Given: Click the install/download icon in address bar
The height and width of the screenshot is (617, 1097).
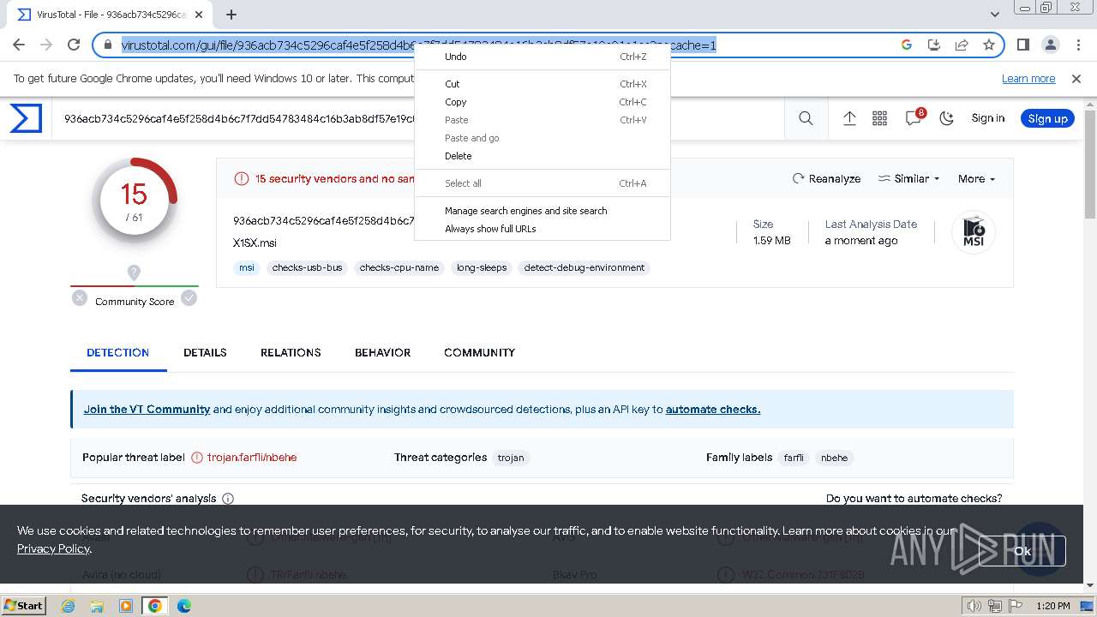Looking at the screenshot, I should pyautogui.click(x=934, y=45).
